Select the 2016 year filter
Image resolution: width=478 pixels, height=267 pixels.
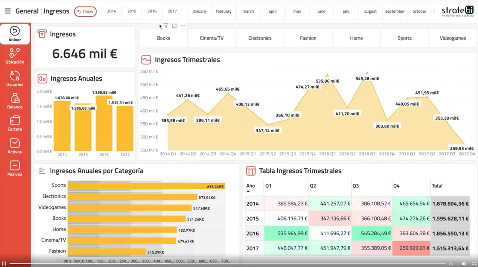click(152, 12)
